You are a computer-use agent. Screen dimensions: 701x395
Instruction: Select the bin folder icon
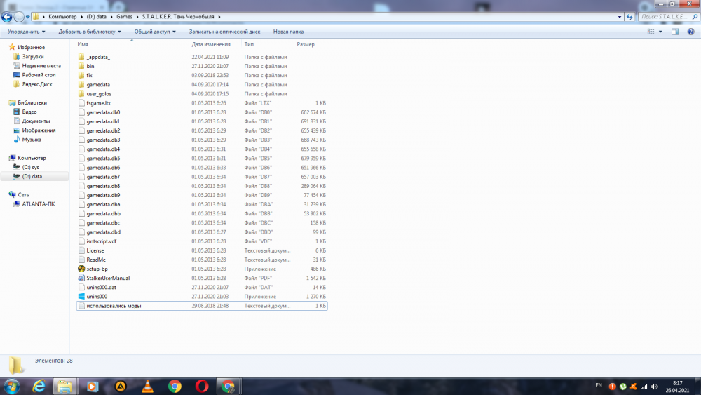(x=81, y=66)
